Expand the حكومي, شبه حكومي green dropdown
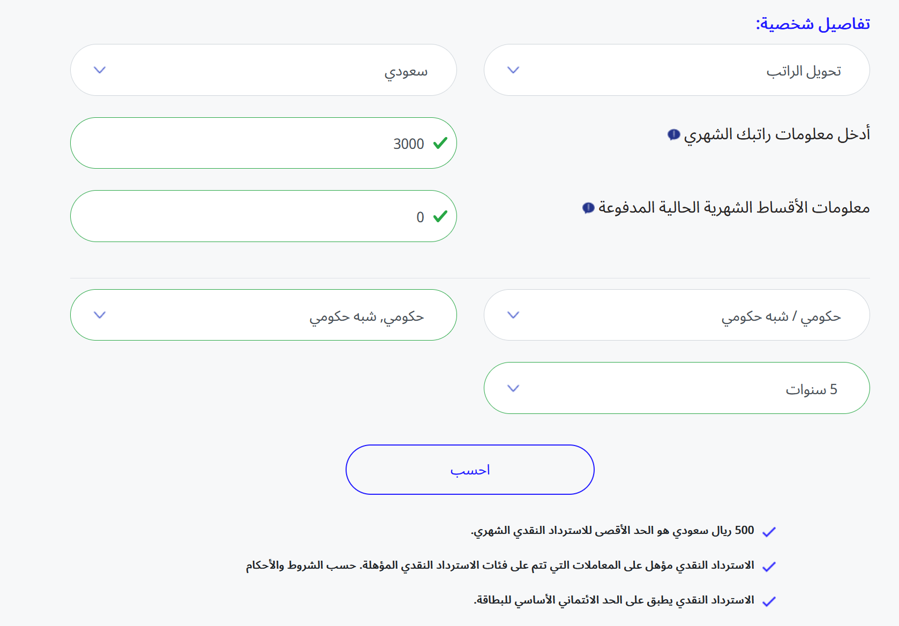This screenshot has height=626, width=899. (x=264, y=315)
